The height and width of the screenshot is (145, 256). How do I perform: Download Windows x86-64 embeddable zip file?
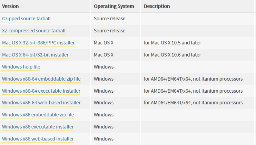pos(41,79)
